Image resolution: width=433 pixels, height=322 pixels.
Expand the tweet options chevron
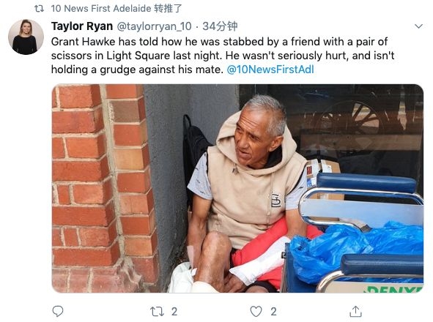pyautogui.click(x=418, y=26)
